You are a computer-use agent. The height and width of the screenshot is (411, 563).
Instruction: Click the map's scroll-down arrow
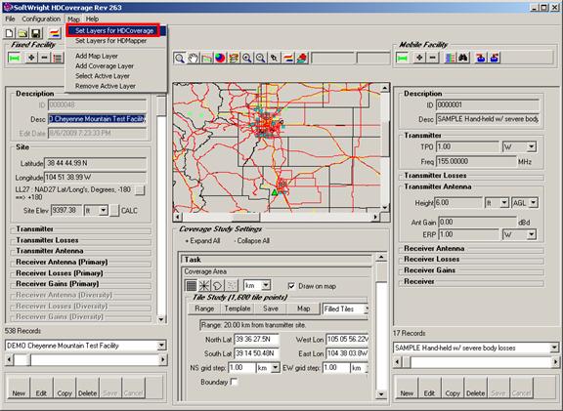click(384, 207)
